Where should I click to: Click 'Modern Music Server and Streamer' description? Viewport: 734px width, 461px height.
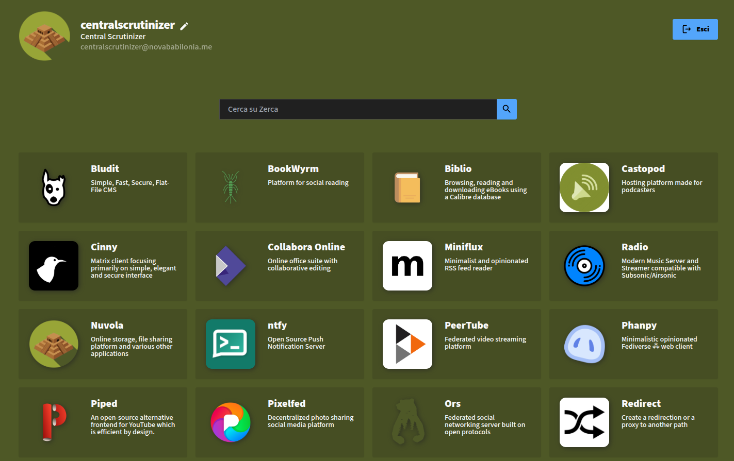pos(661,268)
